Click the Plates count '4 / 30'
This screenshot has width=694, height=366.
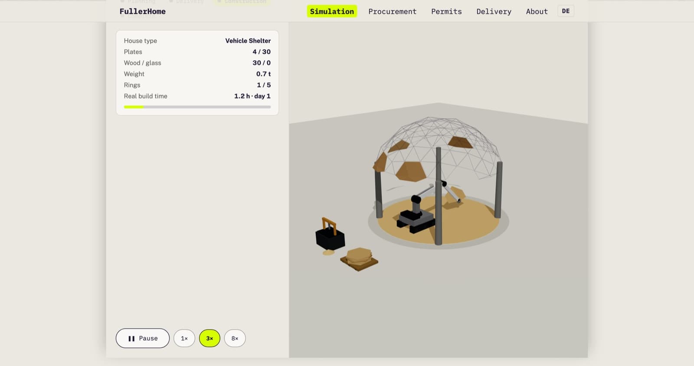pyautogui.click(x=262, y=52)
